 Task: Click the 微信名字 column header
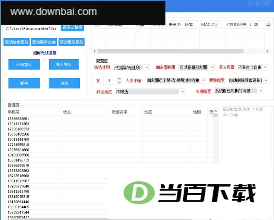126,112
